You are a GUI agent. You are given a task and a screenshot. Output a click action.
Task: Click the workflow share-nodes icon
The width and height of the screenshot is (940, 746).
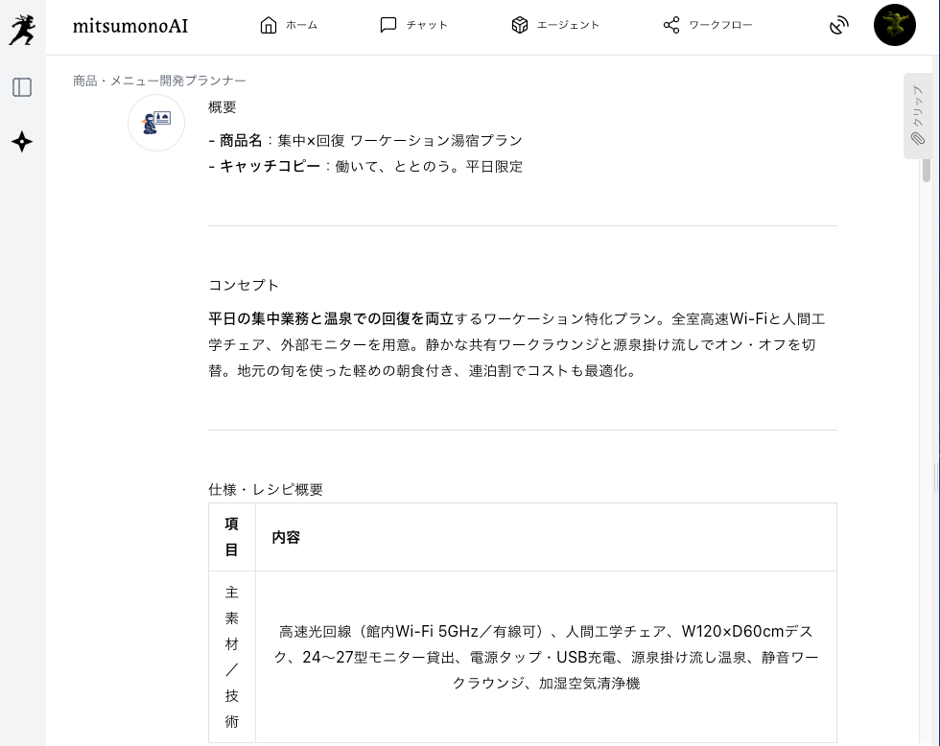click(x=671, y=25)
